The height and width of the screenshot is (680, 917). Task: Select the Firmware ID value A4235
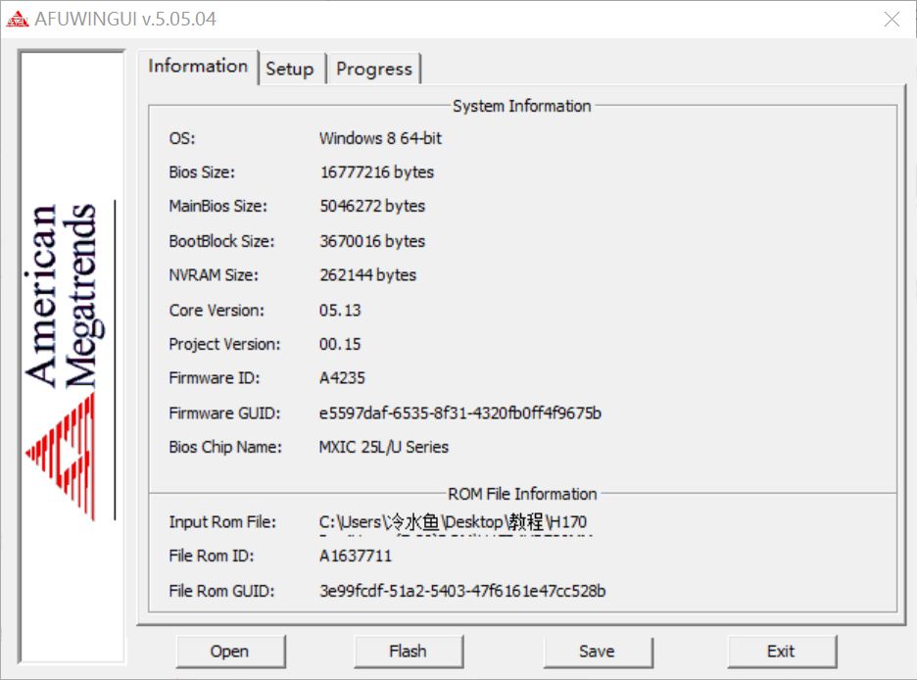pos(342,378)
